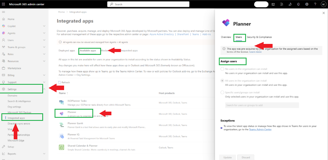The width and height of the screenshot is (328, 160).
Task: Open the Overview tab in Planner panel
Action: [226, 37]
